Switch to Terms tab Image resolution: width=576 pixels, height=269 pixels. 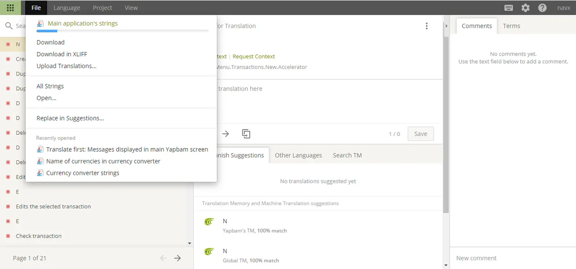pos(512,26)
